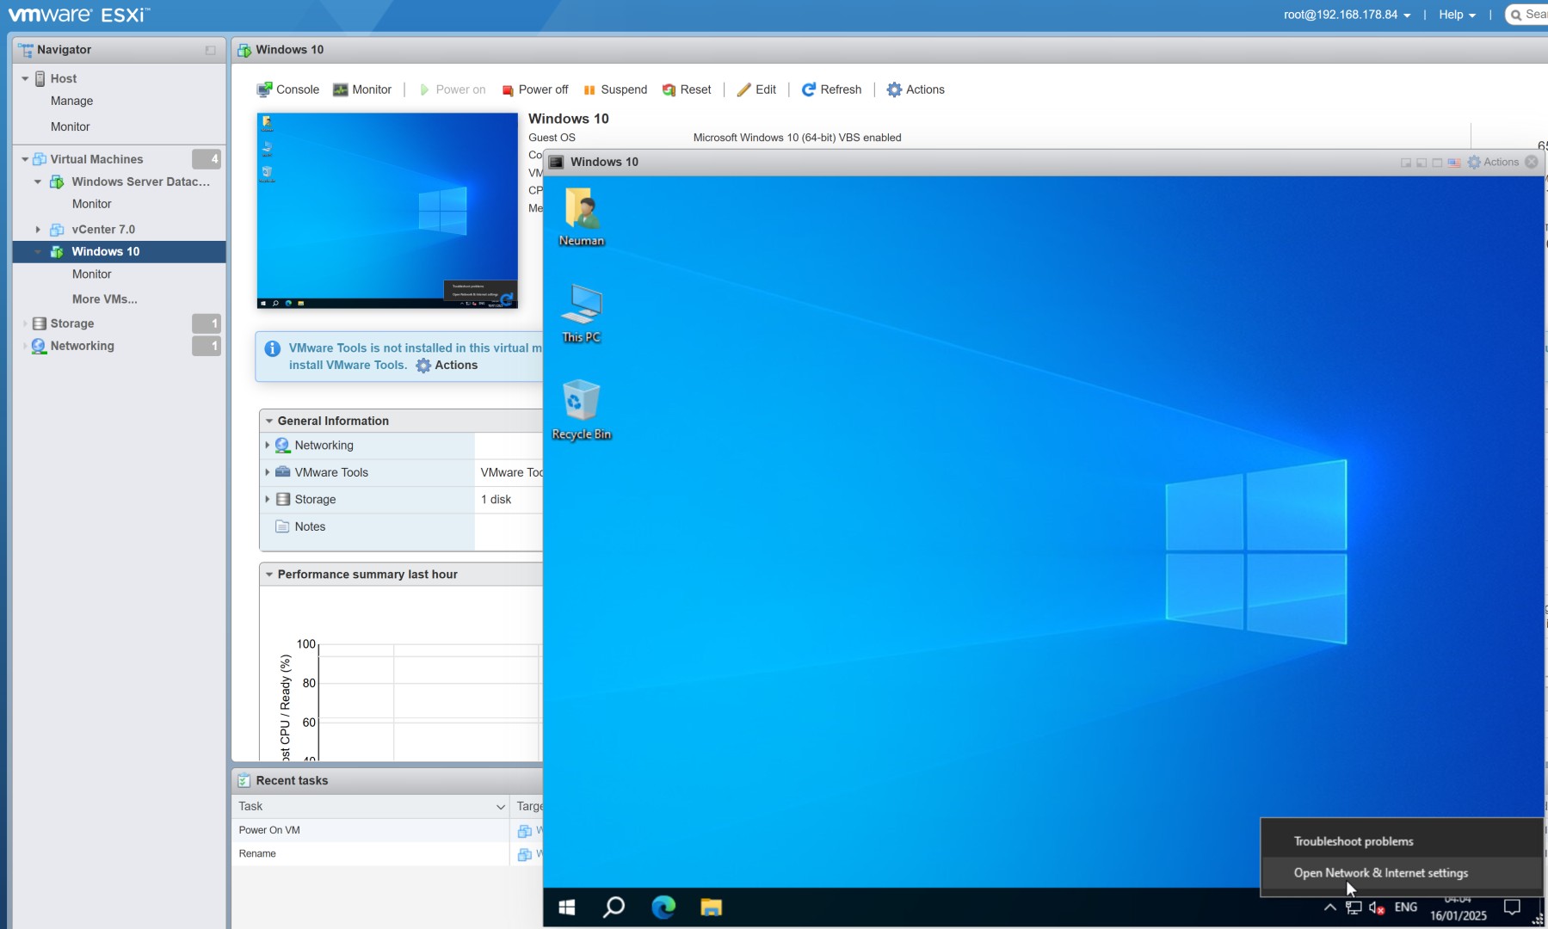
Task: Power off the Windows 10 VM
Action: coord(535,89)
